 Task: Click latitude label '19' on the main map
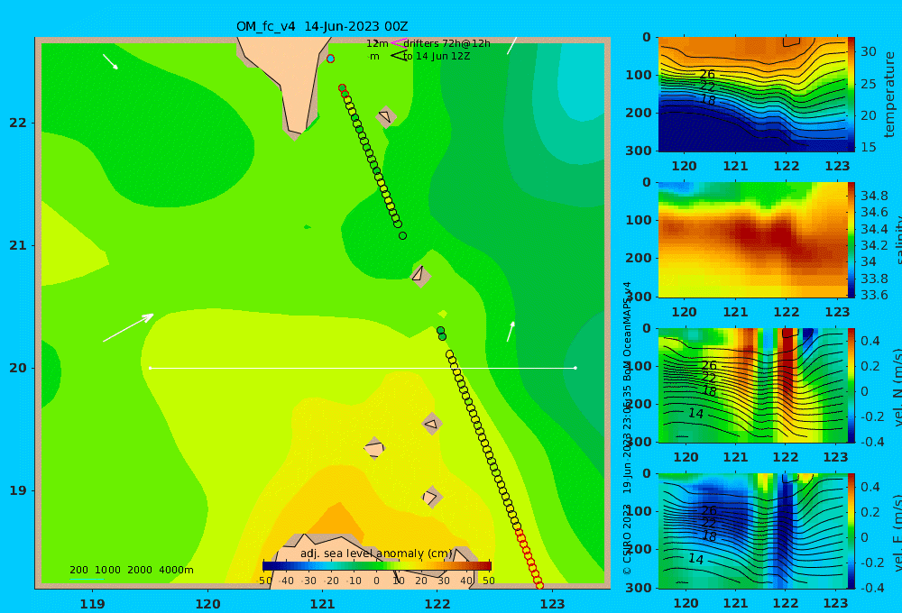[x=18, y=490]
